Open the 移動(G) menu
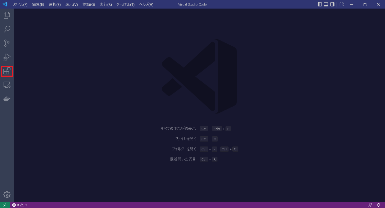This screenshot has height=208, width=385. click(x=89, y=4)
